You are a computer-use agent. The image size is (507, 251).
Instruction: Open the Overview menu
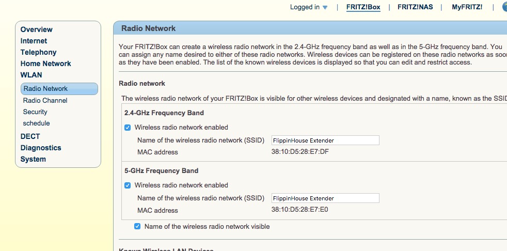36,29
